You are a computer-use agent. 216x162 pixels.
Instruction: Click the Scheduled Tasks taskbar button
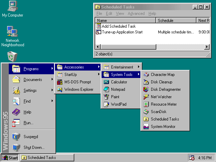[x=47, y=158]
